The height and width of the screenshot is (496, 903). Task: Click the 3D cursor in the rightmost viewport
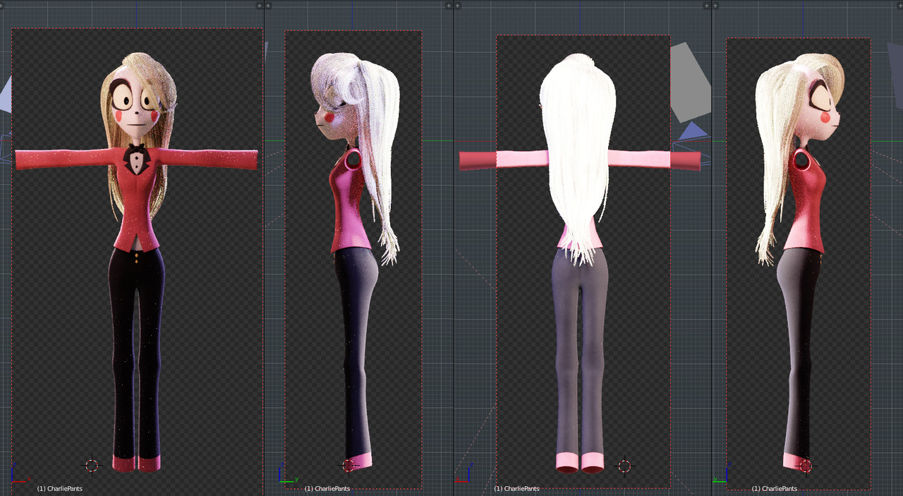805,466
